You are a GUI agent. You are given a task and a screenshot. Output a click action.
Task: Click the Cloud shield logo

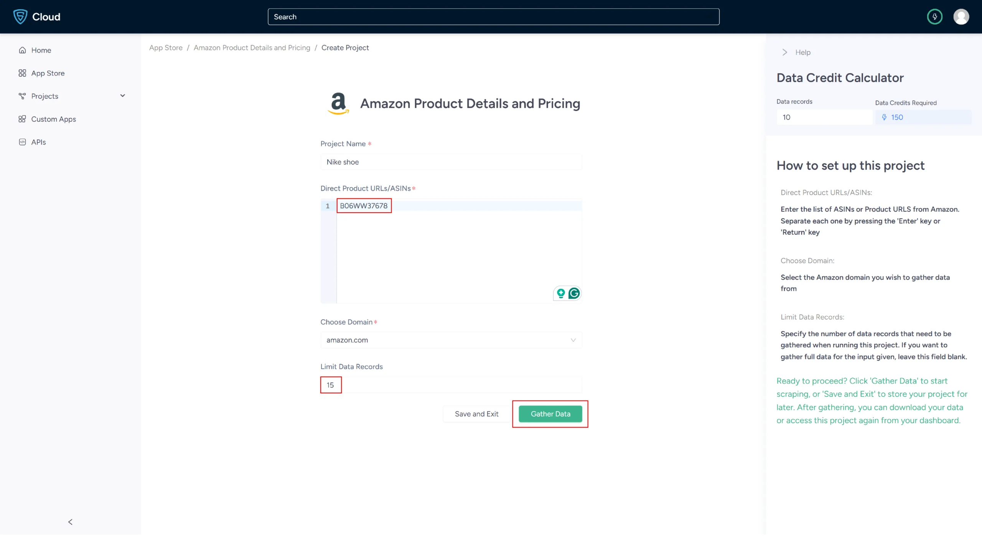coord(20,16)
